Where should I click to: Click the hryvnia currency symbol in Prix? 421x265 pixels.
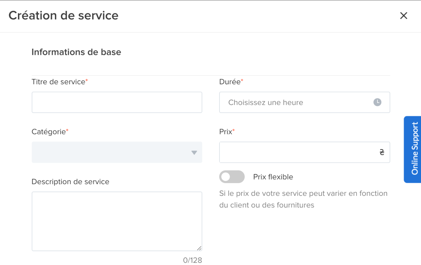point(382,152)
